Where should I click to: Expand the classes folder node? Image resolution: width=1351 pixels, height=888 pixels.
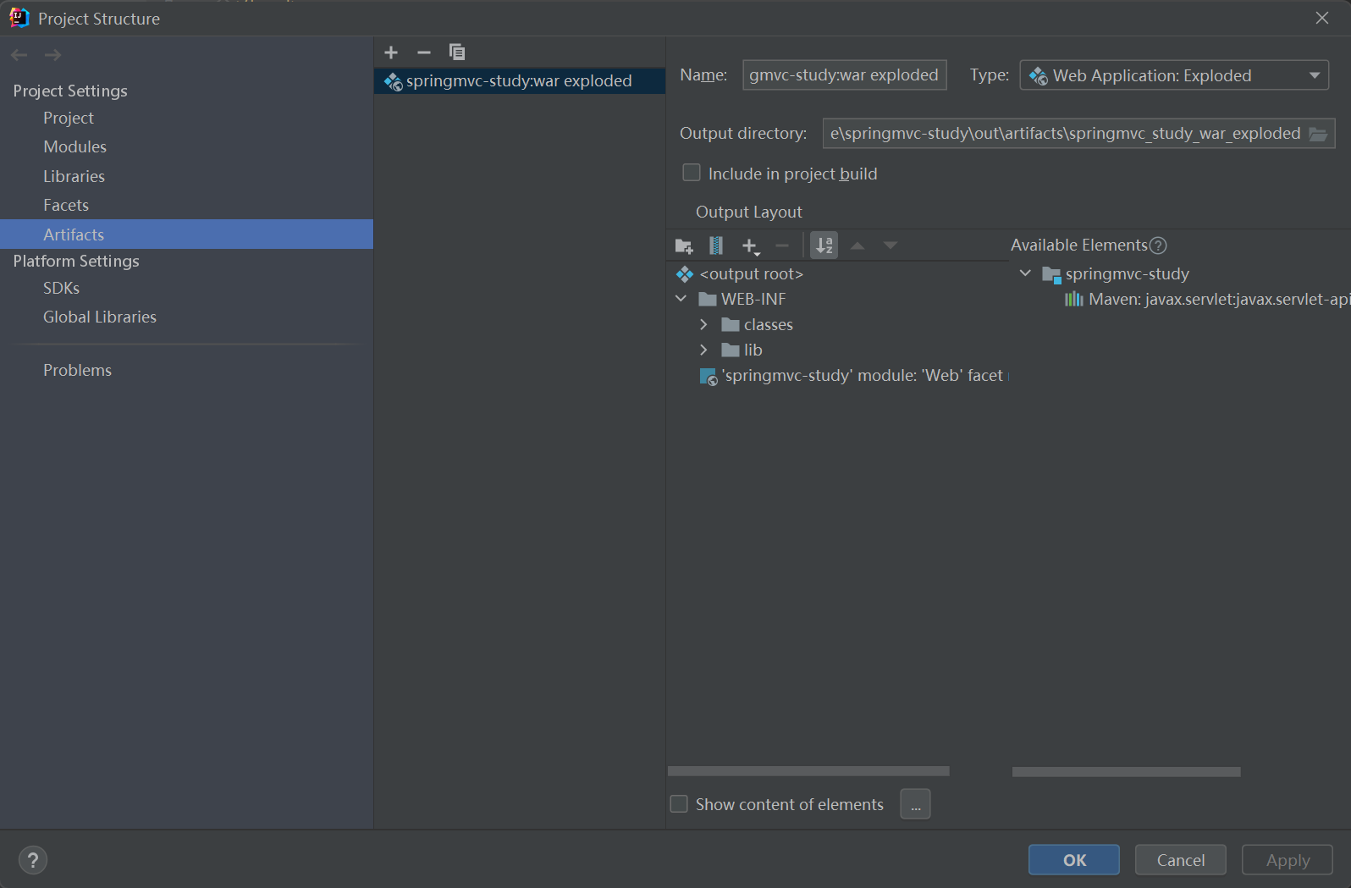pyautogui.click(x=703, y=325)
